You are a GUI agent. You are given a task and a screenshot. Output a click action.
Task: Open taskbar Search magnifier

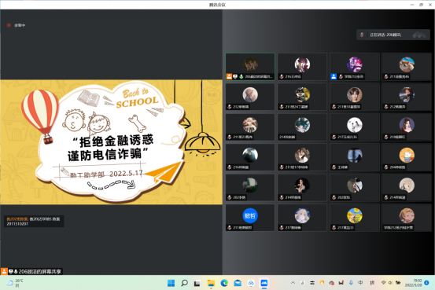[184, 283]
